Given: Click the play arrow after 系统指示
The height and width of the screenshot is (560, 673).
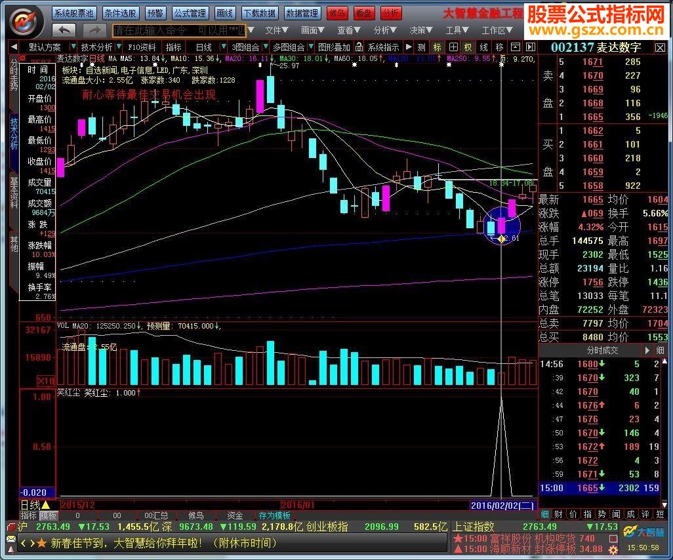Looking at the screenshot, I should point(409,47).
